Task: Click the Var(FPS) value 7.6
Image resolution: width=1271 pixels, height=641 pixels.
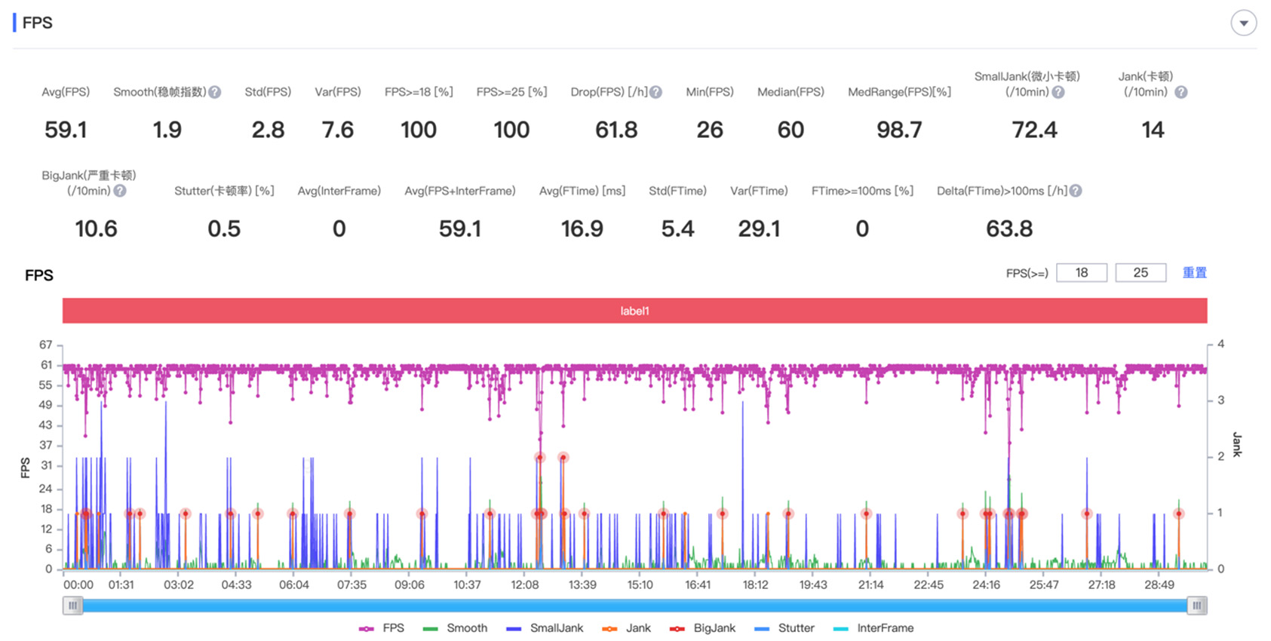Action: (337, 130)
